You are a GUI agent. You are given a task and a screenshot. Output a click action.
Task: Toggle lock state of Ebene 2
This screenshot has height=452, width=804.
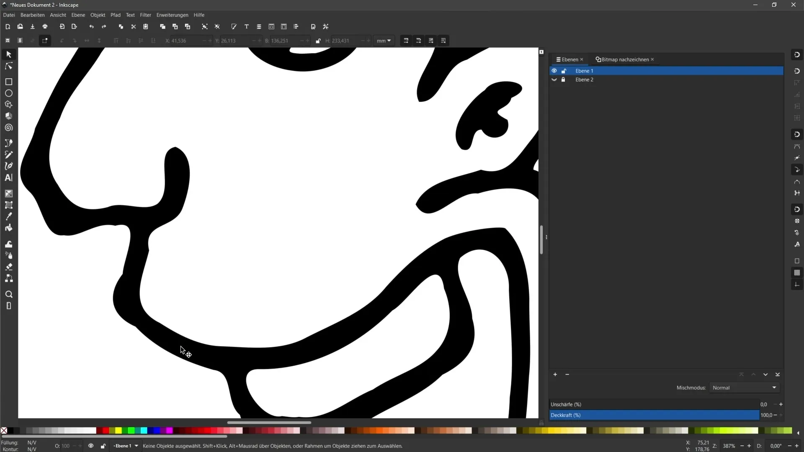[x=564, y=80]
